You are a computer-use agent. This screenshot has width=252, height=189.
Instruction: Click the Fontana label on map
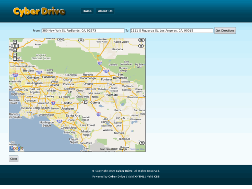pos(106,79)
